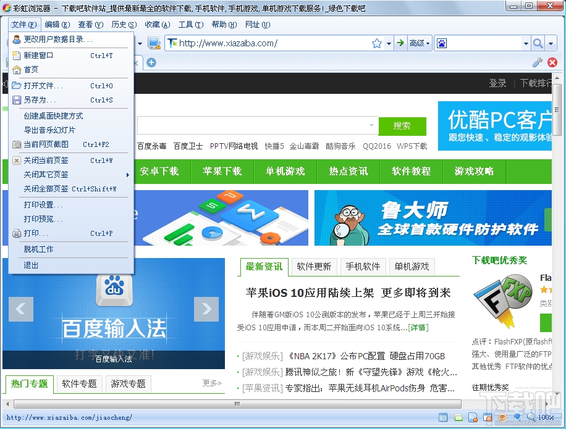Click the red close icon next to the wrench
The height and width of the screenshot is (429, 566).
552,62
